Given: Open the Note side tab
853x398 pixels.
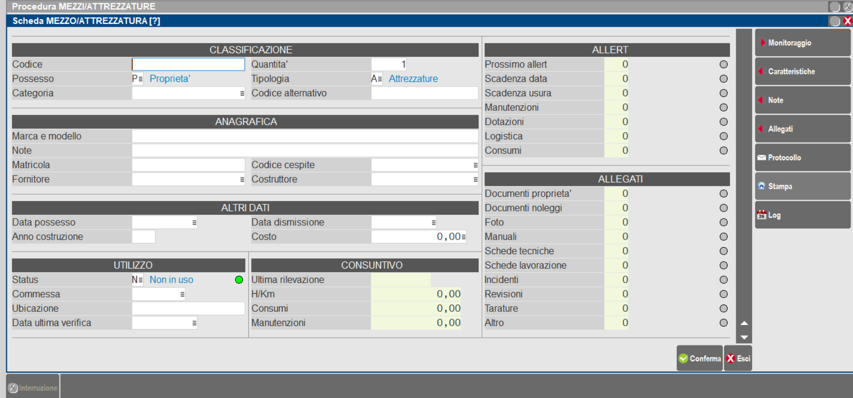Looking at the screenshot, I should 802,100.
